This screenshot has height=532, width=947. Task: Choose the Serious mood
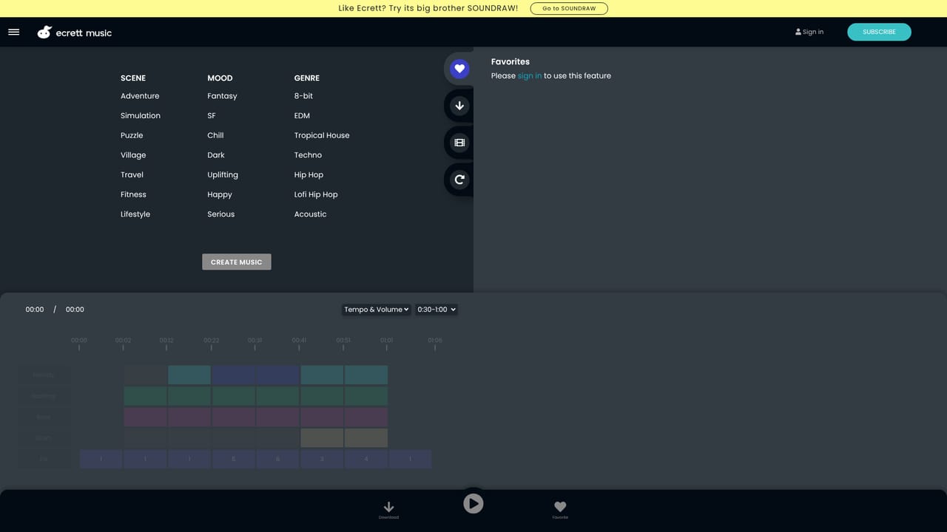(x=221, y=214)
